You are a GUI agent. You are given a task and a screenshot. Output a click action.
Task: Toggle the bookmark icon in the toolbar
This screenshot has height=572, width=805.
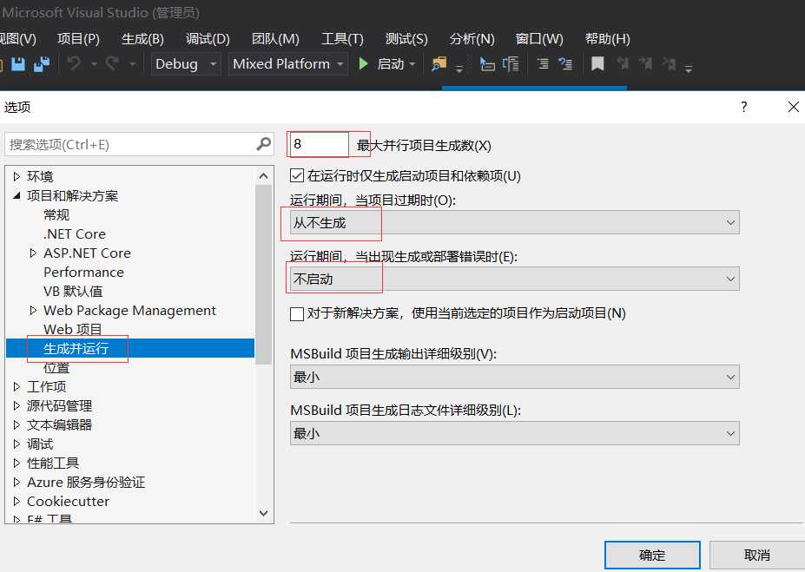597,63
